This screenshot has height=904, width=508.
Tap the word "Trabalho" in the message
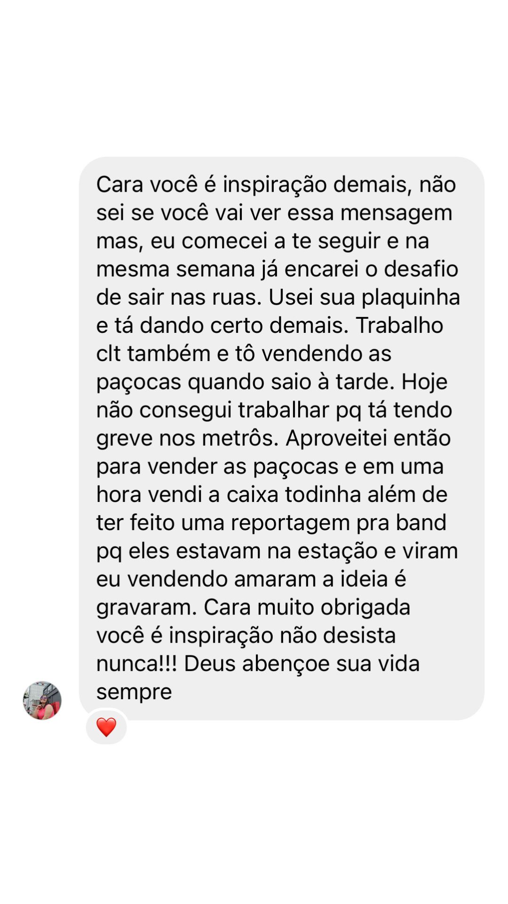399,325
